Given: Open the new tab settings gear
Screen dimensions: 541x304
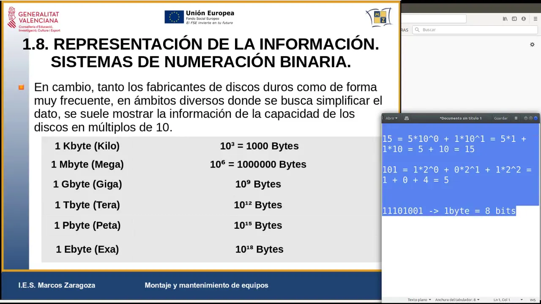Looking at the screenshot, I should [x=532, y=44].
